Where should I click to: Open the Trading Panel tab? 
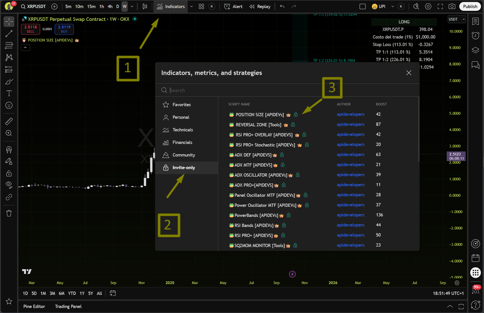(68, 306)
